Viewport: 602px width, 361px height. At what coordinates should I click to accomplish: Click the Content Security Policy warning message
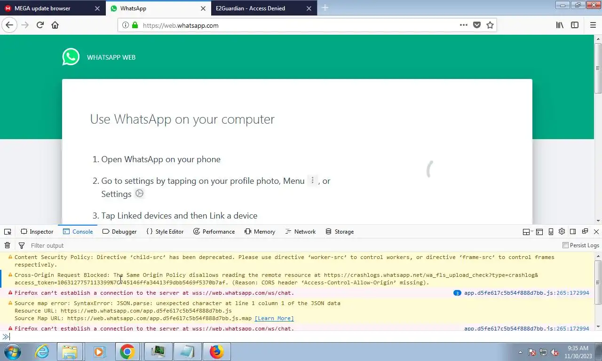coord(297,261)
